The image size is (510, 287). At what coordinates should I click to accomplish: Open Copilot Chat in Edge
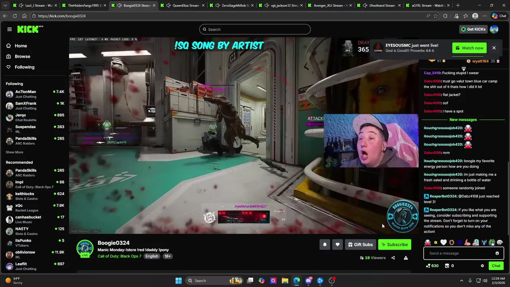pyautogui.click(x=499, y=16)
